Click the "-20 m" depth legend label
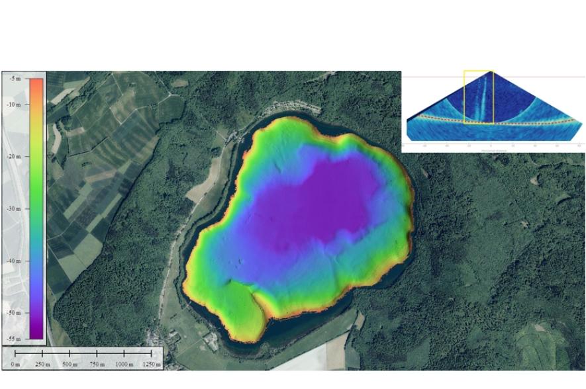 click(13, 156)
